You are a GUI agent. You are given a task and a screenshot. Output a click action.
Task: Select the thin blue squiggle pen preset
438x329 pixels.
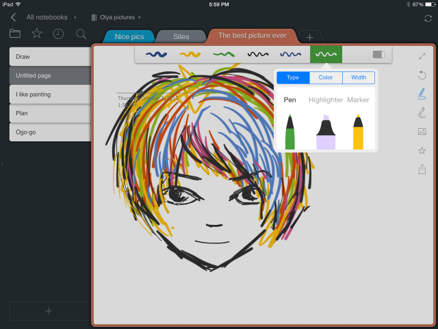click(x=290, y=54)
